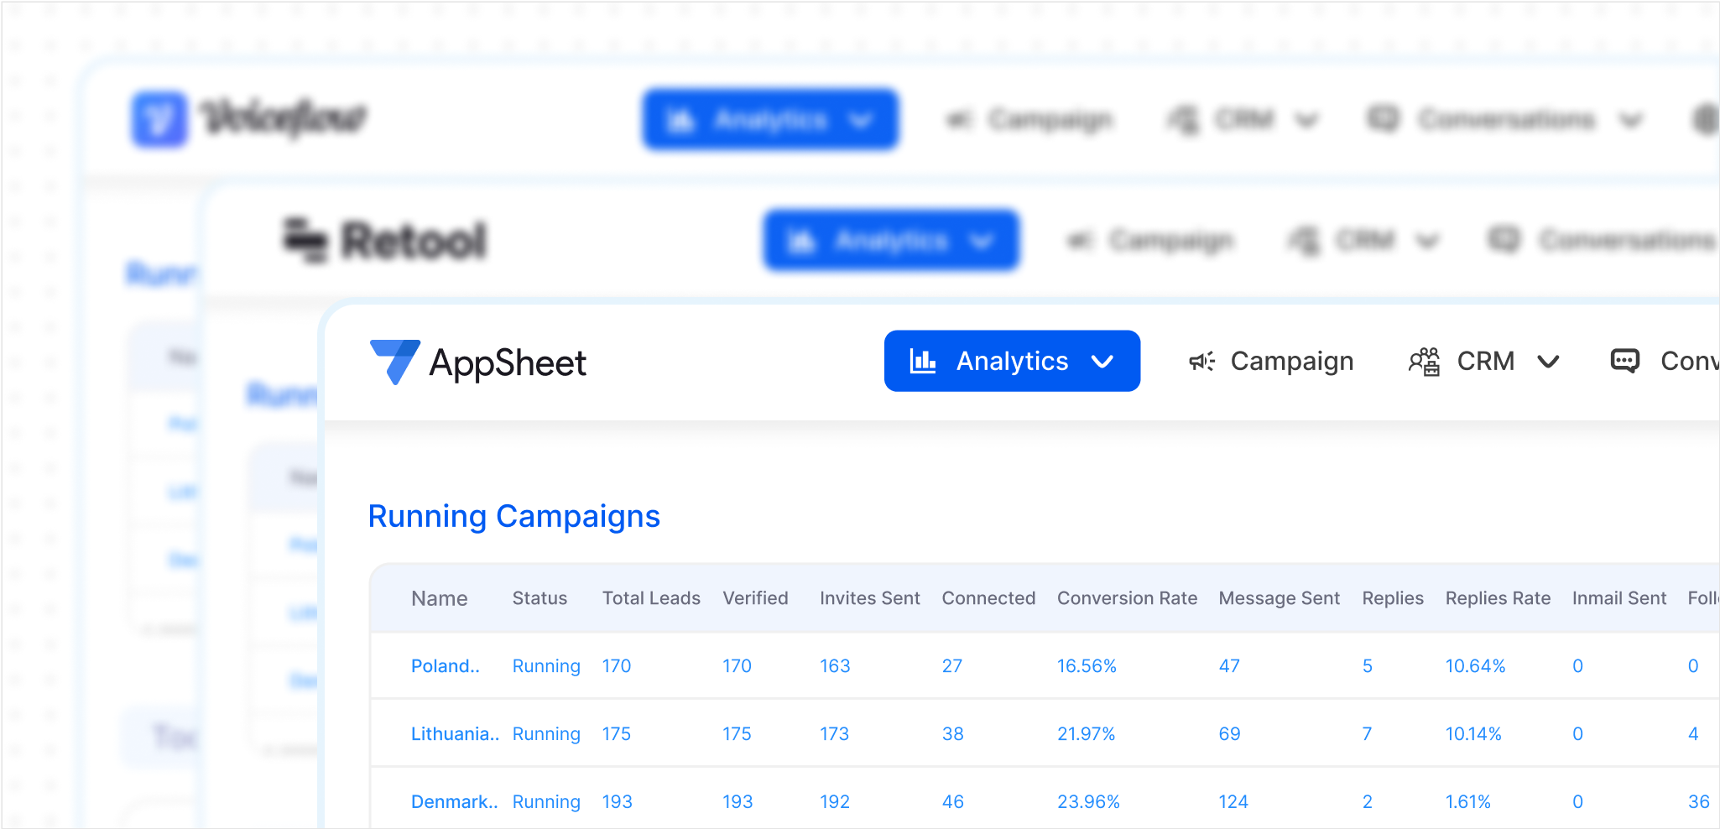Viewport: 1720px width, 829px height.
Task: Click megaphone icon in Retool window
Action: click(x=1080, y=242)
